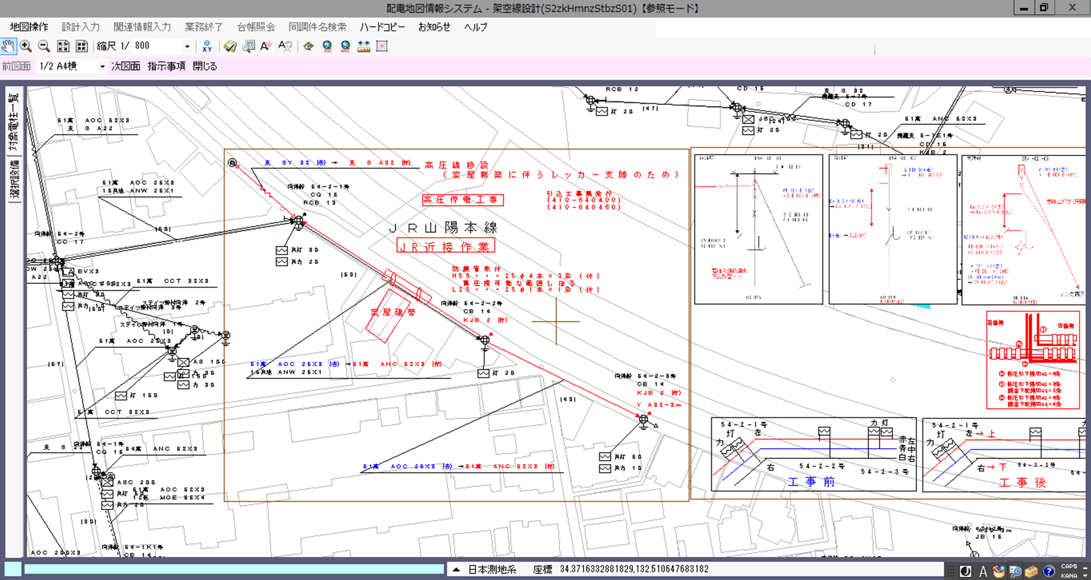Click the WGS globe search icon
The width and height of the screenshot is (1091, 580).
tap(346, 47)
